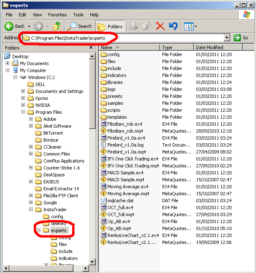Viewport: 256px width, 273px height.
Task: Open the Help menu
Action: click(94, 15)
